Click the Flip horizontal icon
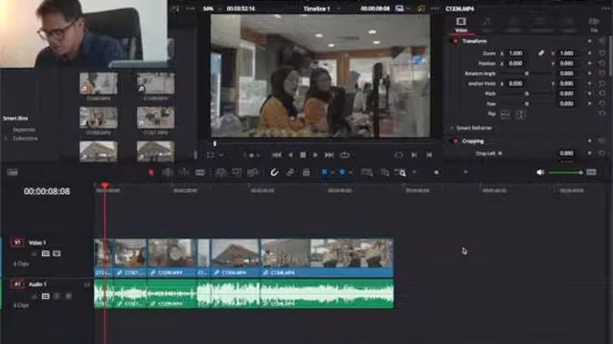The height and width of the screenshot is (344, 613). click(x=505, y=115)
